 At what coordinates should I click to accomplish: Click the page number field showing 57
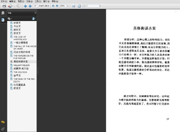[x=35, y=6]
